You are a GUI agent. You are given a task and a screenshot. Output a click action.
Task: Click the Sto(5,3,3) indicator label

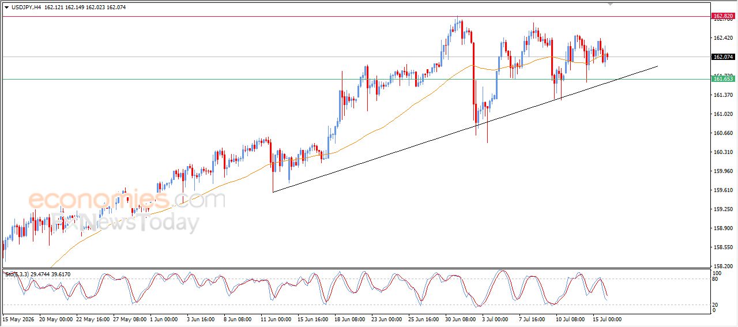[x=17, y=275]
